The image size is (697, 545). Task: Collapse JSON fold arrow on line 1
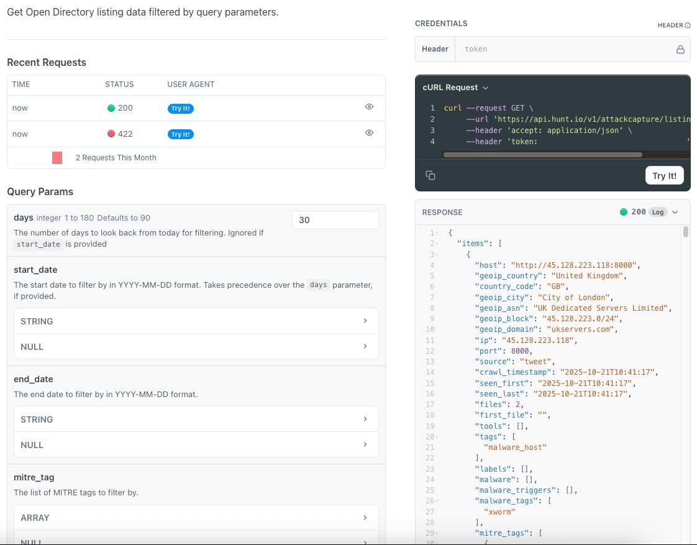pos(437,233)
